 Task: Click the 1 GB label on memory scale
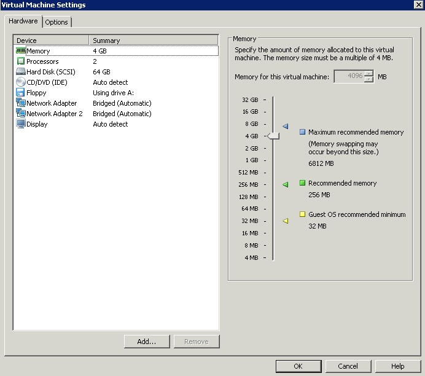pos(252,160)
